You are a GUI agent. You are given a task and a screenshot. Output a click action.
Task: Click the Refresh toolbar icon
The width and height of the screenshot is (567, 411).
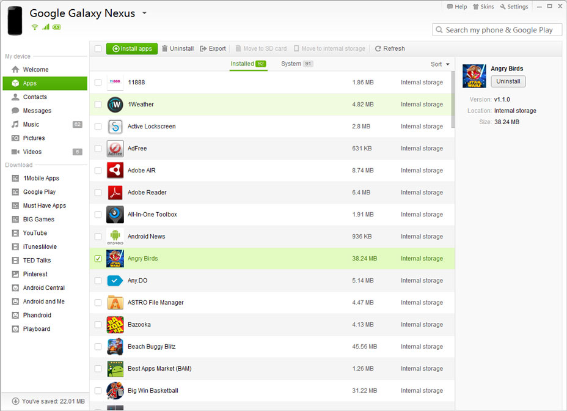[x=378, y=49]
